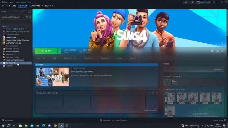Screen dimensions: 228x128
Task: Add game to favorites star icon
Action: tap(222, 51)
